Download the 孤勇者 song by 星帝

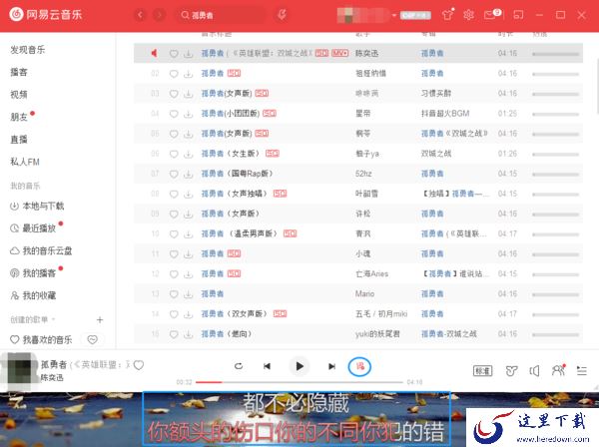(x=189, y=114)
